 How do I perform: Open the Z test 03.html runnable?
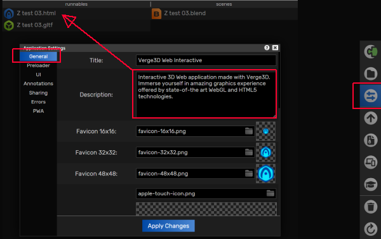pyautogui.click(x=36, y=13)
